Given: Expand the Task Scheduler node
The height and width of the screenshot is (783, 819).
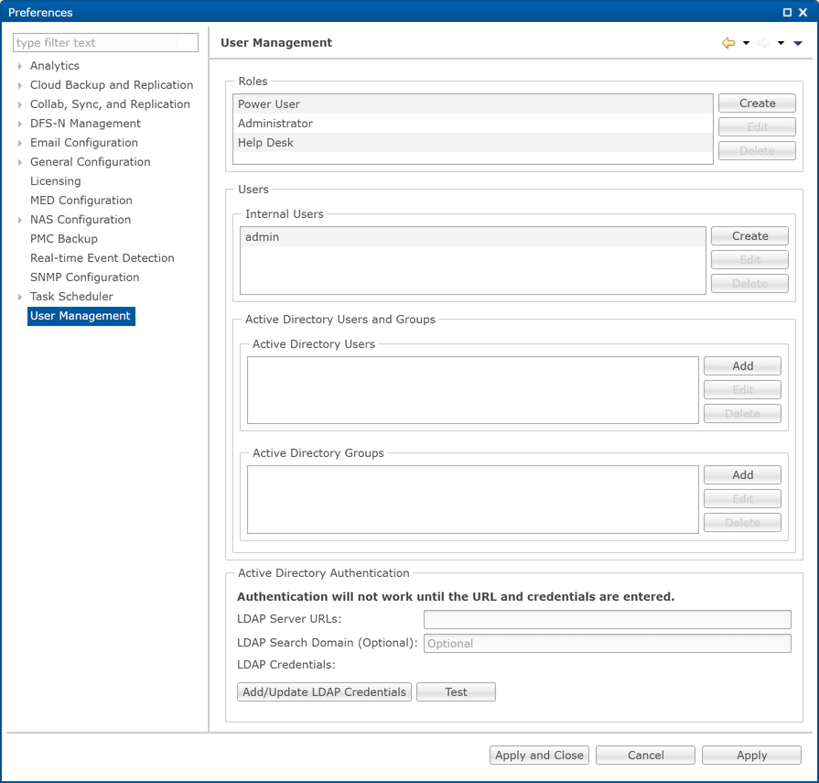Looking at the screenshot, I should [x=17, y=296].
